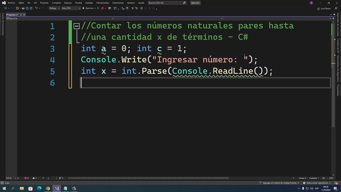This screenshot has width=341, height=192.
Task: Click the bookmark toggle icon in the toolbar
Action: (141, 8)
